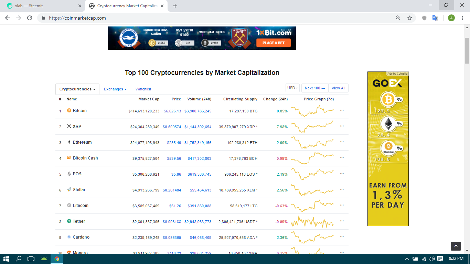The image size is (470, 264).
Task: Sort by the Market Cap column header
Action: (x=149, y=99)
